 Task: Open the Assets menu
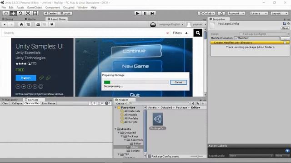coord(20,7)
